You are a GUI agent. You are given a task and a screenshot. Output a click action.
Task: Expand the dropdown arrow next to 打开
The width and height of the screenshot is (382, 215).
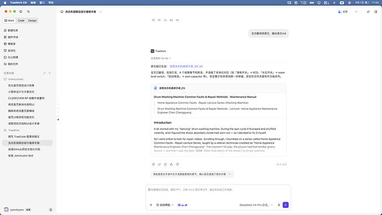tap(356, 12)
